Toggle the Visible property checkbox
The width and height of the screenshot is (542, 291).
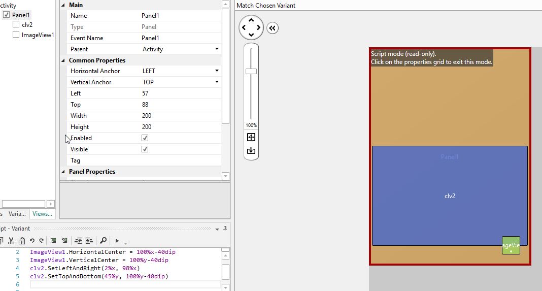tap(145, 149)
